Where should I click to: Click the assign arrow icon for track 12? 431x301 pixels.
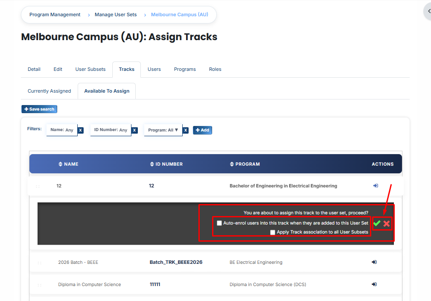coord(376,186)
